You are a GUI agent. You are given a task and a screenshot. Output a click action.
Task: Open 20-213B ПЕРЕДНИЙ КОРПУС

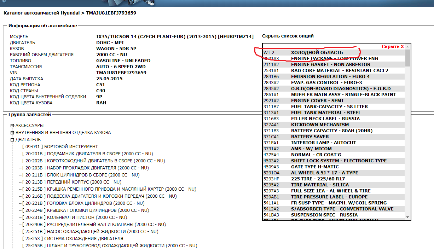point(71,182)
